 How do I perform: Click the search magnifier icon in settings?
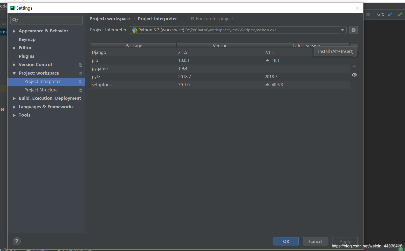(15, 20)
